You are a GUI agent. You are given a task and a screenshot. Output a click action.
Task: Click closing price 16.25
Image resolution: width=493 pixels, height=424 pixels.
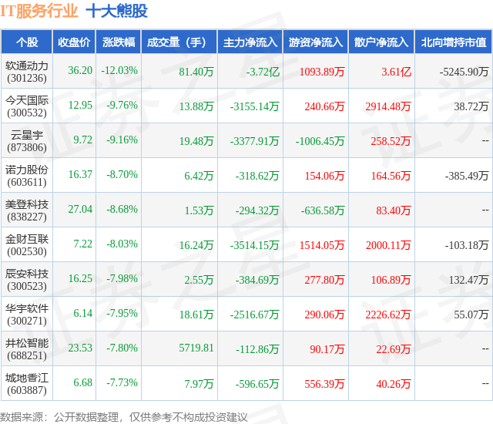80,278
